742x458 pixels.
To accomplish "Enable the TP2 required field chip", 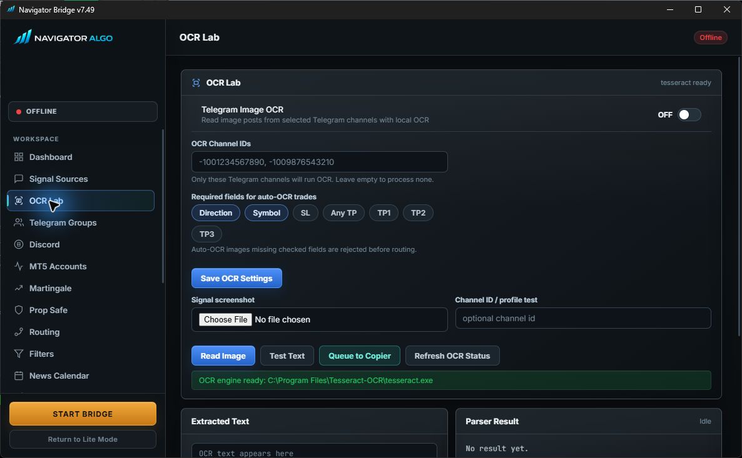I will [418, 212].
